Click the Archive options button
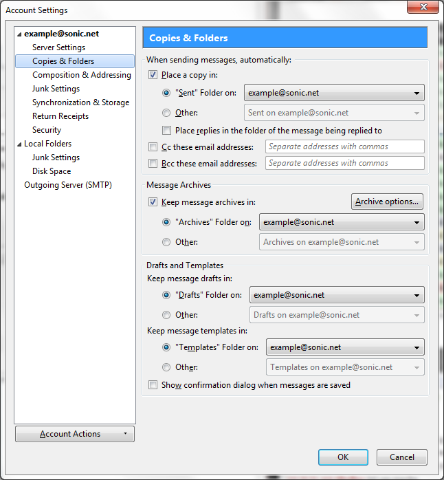Image resolution: width=444 pixels, height=480 pixels. 387,201
